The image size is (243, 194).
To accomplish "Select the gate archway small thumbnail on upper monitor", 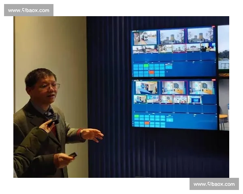I will (194, 47).
